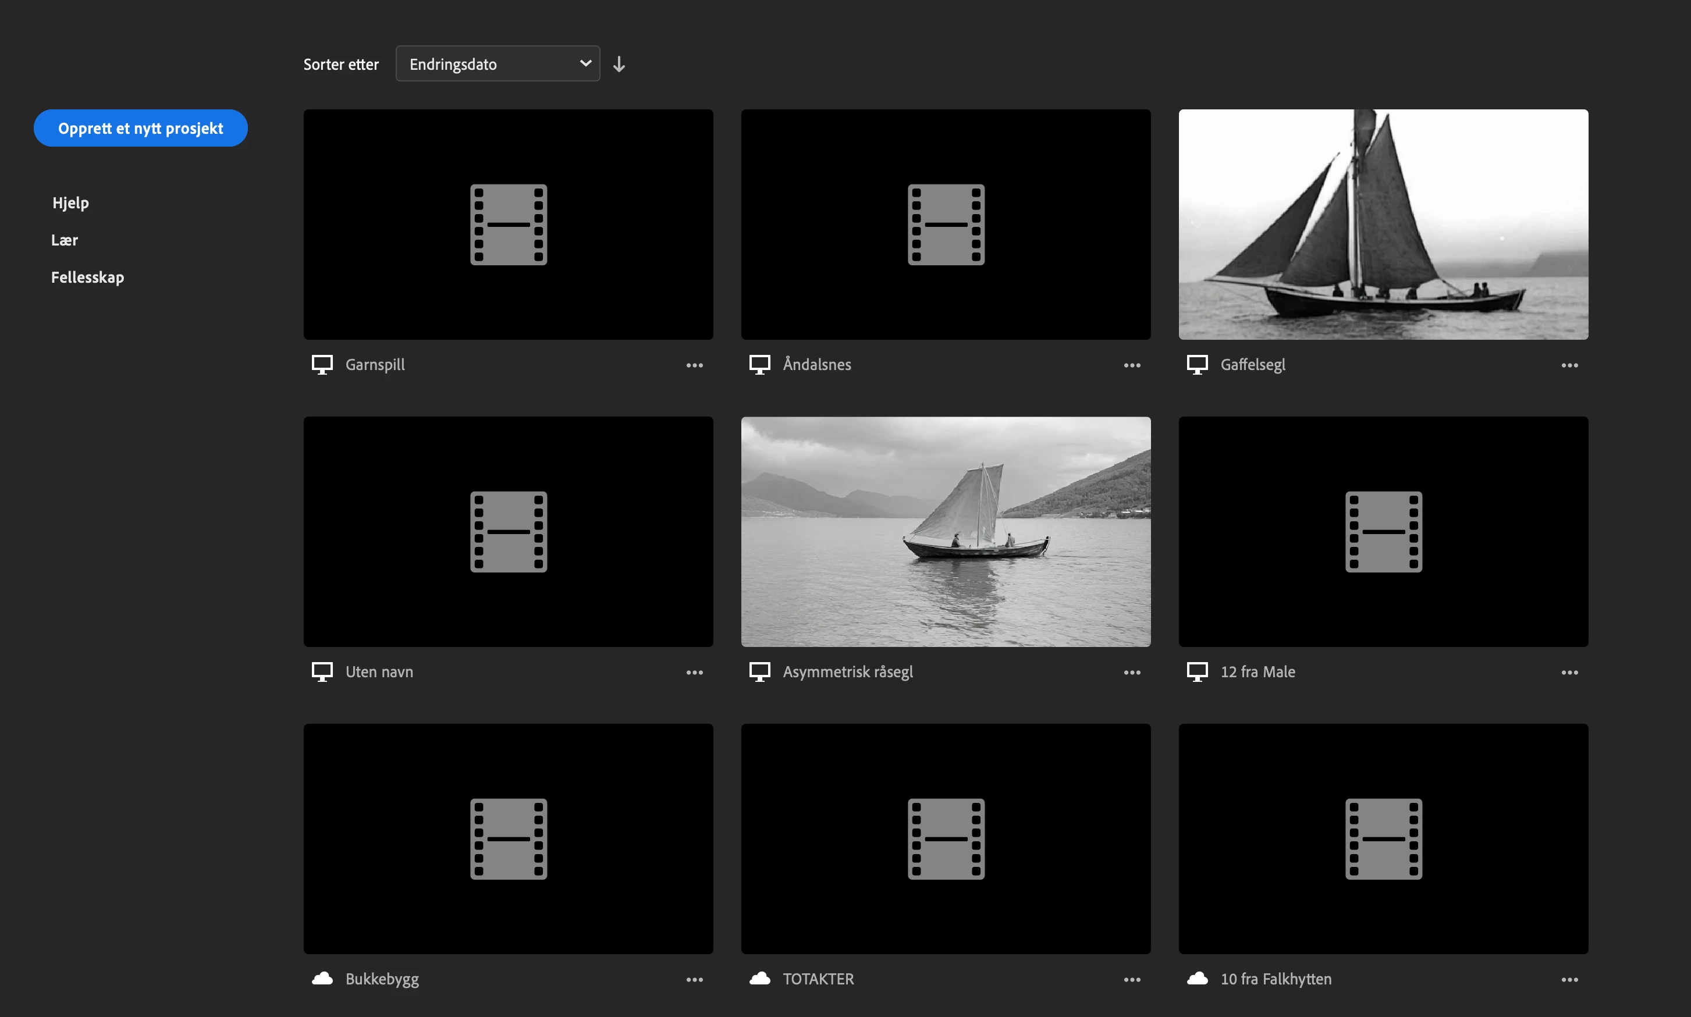1691x1017 pixels.
Task: Open the Hjelp link
Action: (x=70, y=203)
